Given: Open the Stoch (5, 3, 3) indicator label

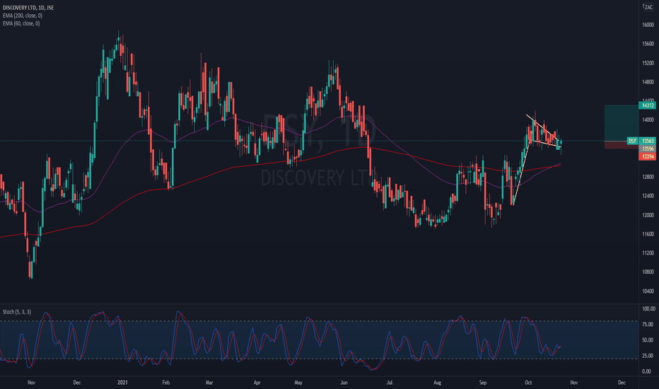Looking at the screenshot, I should pos(17,312).
